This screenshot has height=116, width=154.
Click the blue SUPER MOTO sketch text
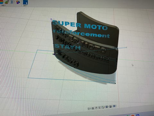pos(80,25)
